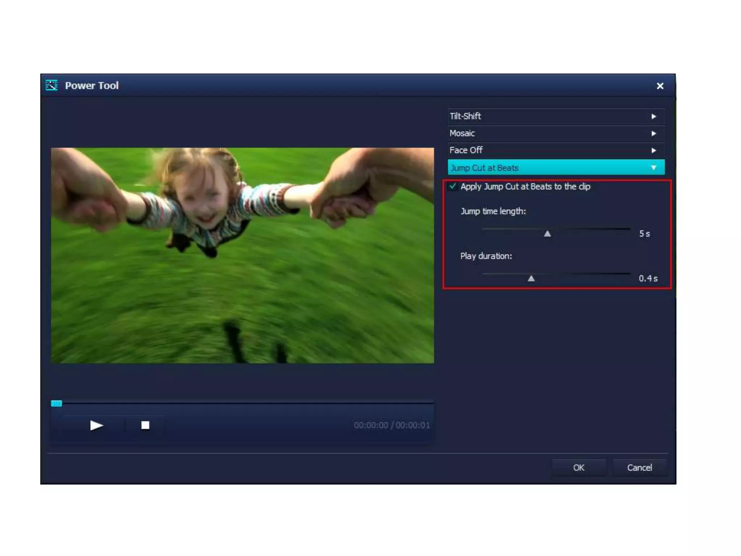Click the preview seek bar playhead

tap(56, 403)
